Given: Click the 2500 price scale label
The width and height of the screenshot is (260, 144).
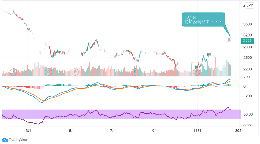Looking at the screenshot, I should pos(247,58).
